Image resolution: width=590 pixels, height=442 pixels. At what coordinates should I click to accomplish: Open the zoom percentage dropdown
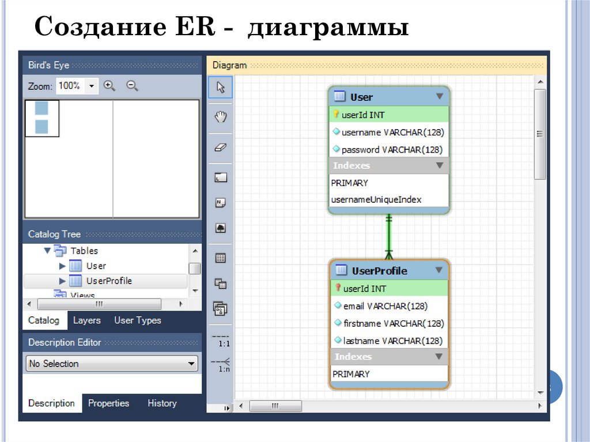90,85
